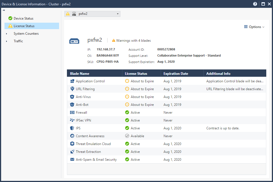Click the Account ID value 0005272808
273x182 pixels.
point(166,49)
